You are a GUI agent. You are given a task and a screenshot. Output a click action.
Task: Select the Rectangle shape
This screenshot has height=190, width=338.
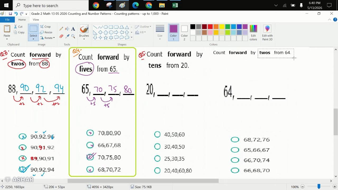tap(111, 27)
